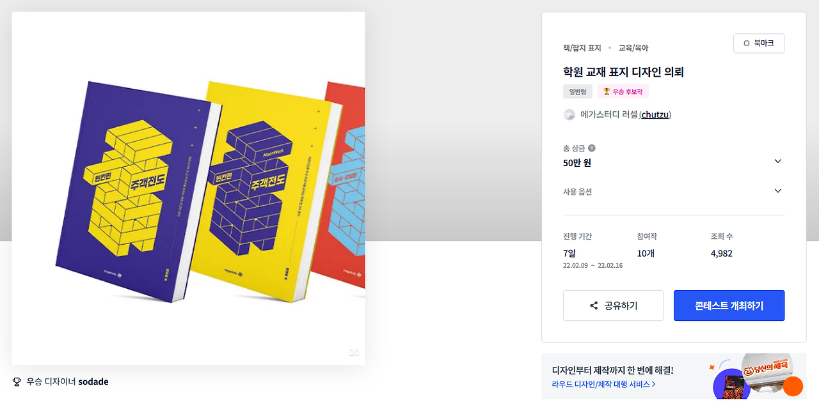Image resolution: width=819 pixels, height=409 pixels.
Task: Click the arrow after 라우드 디자인/제작 대행 서비스
Action: pos(653,384)
